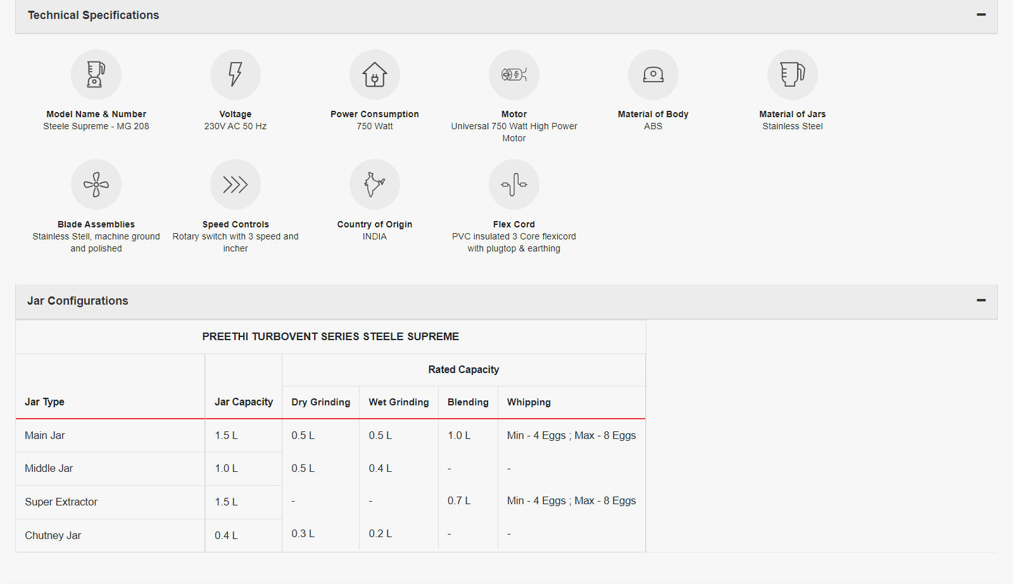Select the 'Chutney Jar' row label

tap(53, 535)
